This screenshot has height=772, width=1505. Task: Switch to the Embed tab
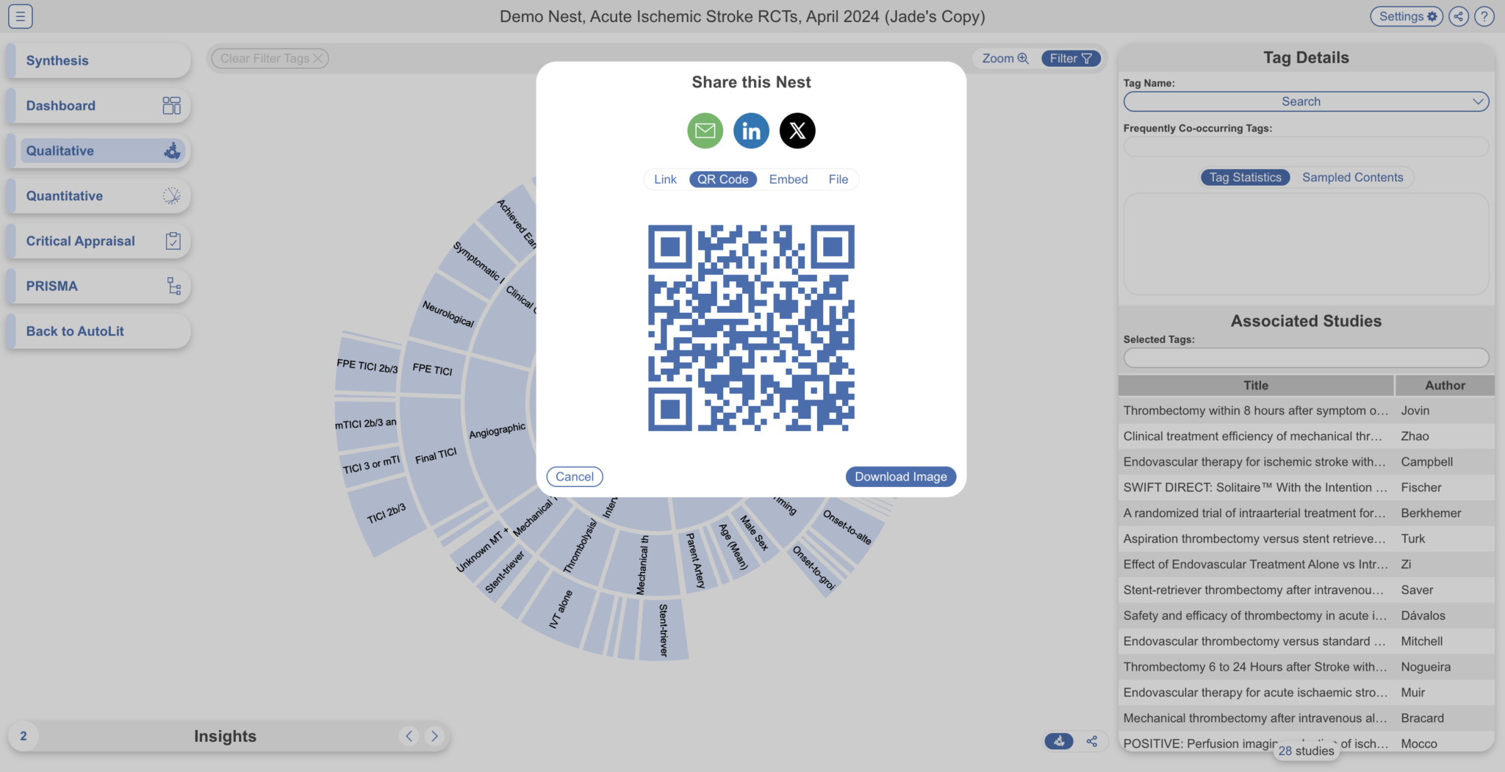[788, 178]
